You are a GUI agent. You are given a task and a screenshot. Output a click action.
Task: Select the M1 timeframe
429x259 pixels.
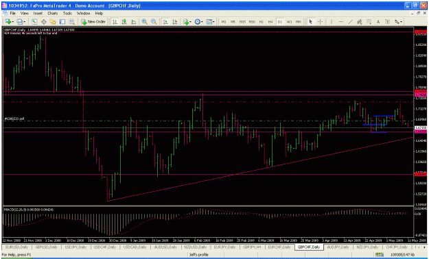point(224,22)
